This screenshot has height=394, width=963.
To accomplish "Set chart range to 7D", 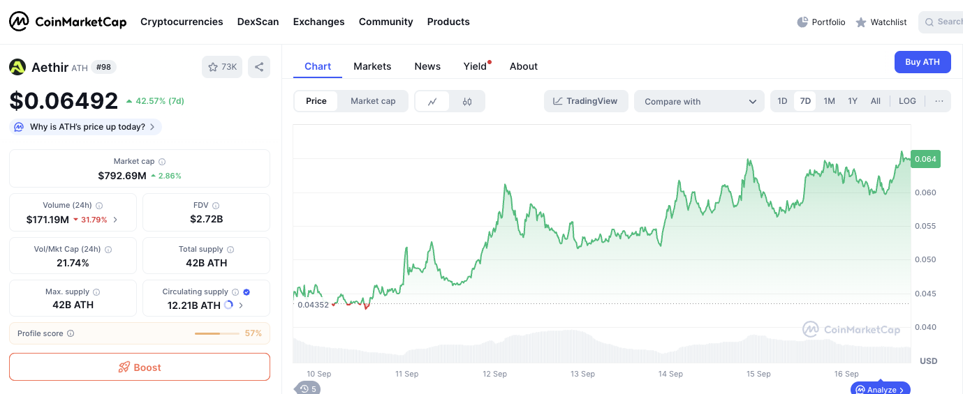I will [805, 101].
